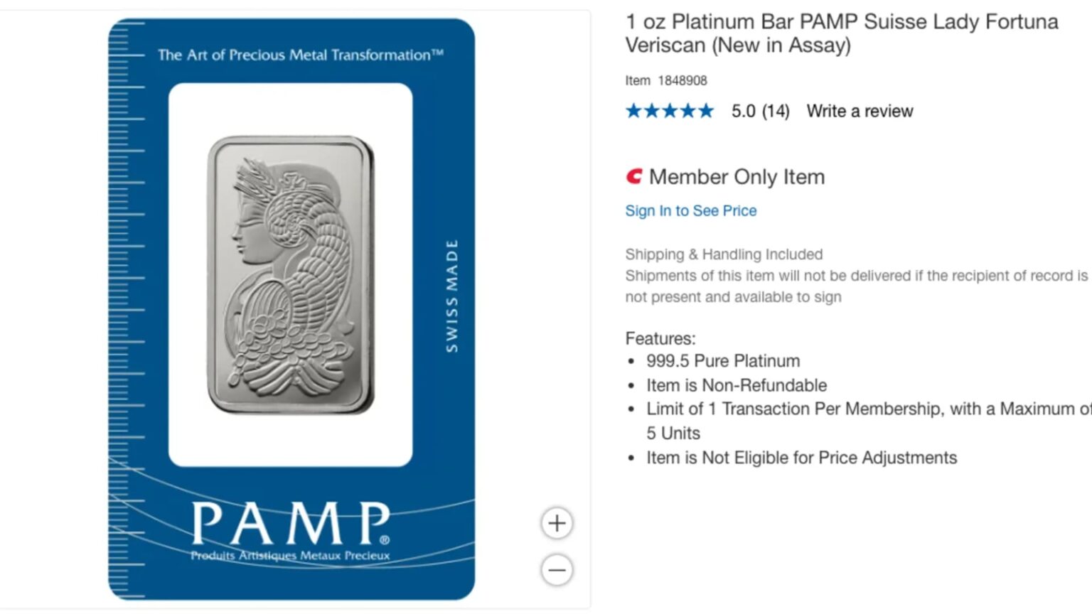
Task: Click the Member Only Item label
Action: pyautogui.click(x=737, y=177)
